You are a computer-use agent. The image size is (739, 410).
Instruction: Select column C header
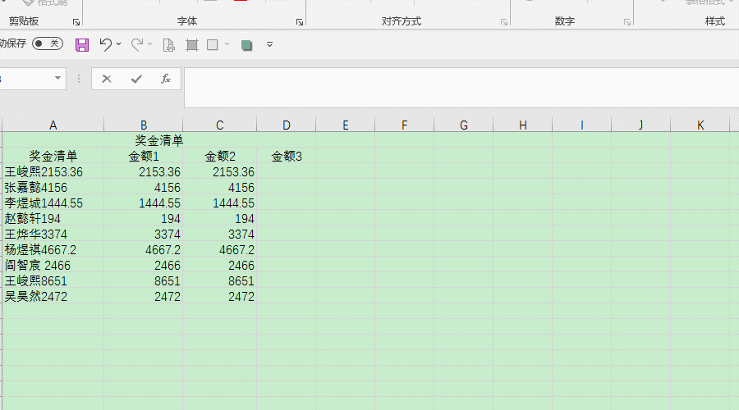(x=219, y=125)
